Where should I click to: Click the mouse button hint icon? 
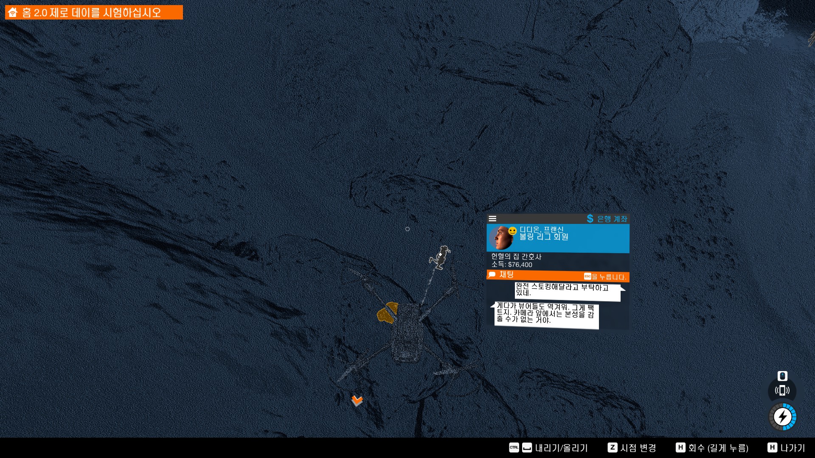click(782, 376)
